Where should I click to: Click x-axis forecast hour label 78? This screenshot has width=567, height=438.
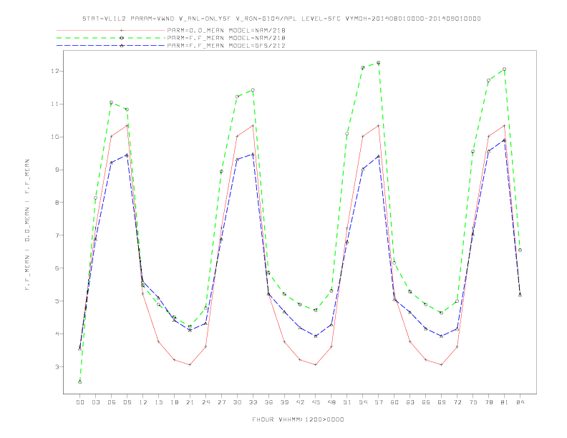tap(489, 402)
